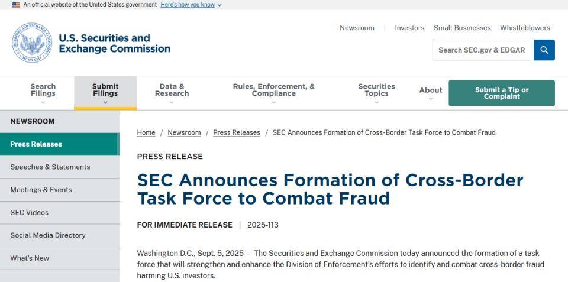Click Home in the breadcrumb trail

pos(146,132)
